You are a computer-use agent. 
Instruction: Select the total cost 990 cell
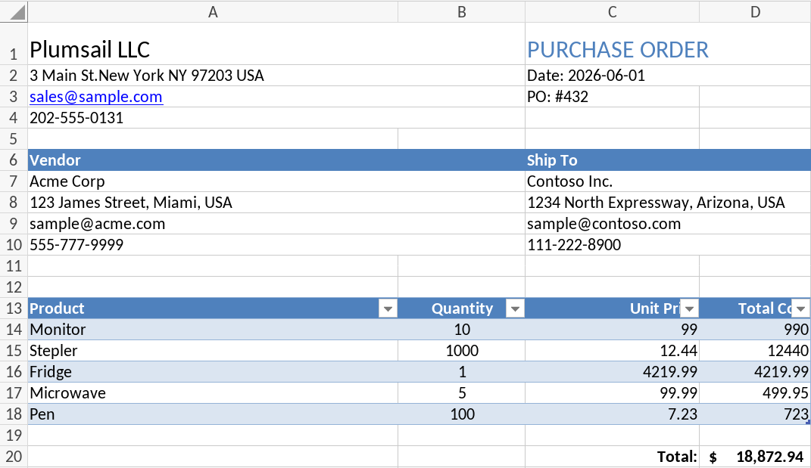(x=755, y=330)
